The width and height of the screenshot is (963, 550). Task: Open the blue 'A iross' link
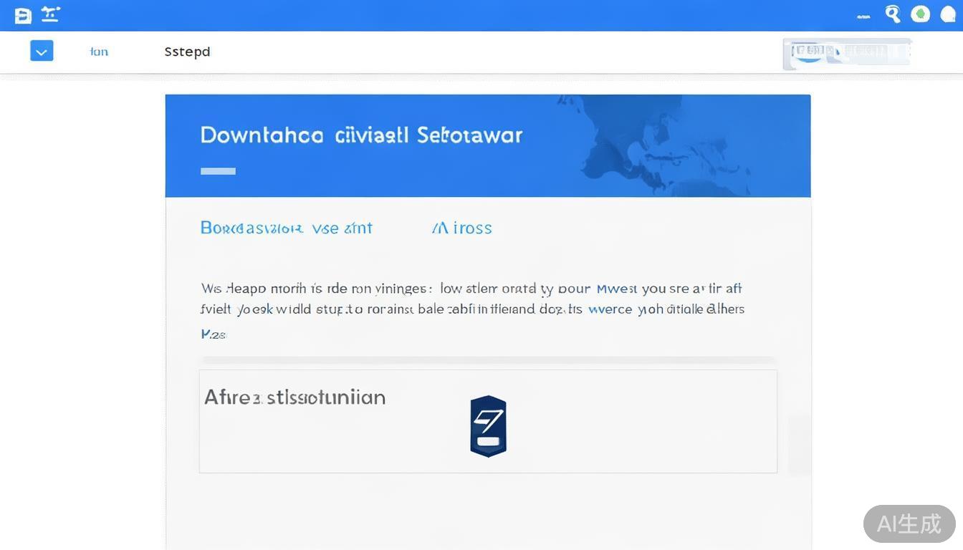pos(461,228)
